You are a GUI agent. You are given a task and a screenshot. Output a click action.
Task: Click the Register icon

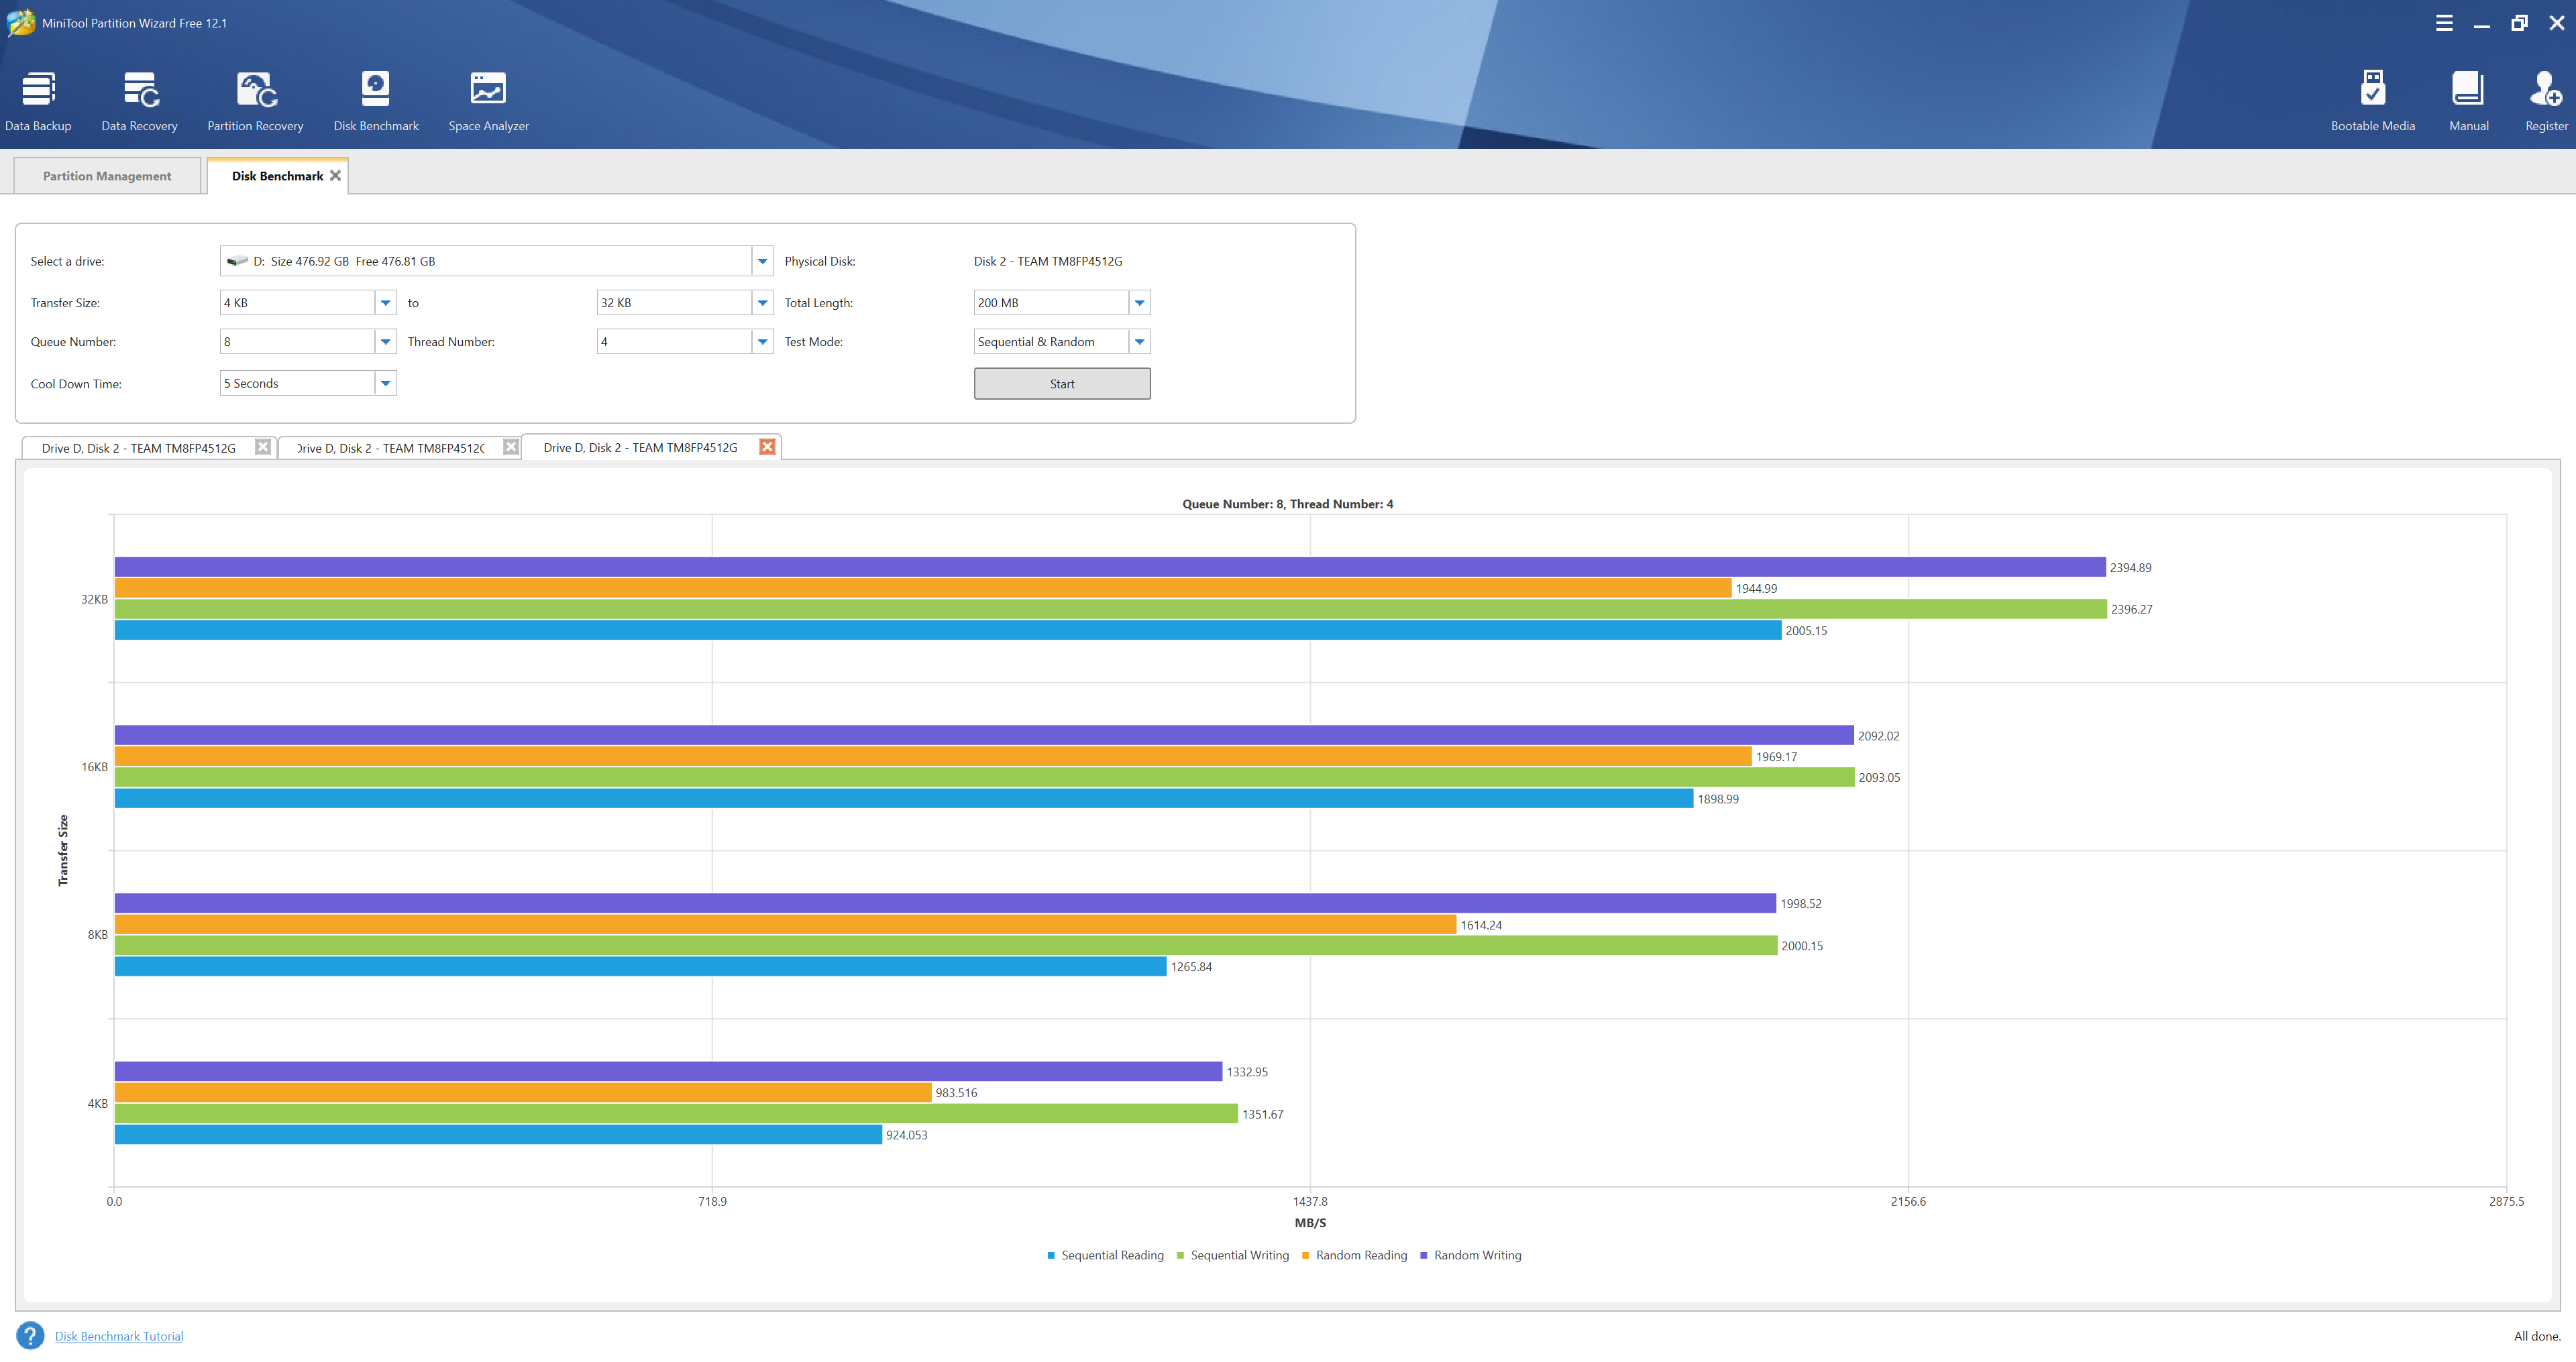point(2545,100)
